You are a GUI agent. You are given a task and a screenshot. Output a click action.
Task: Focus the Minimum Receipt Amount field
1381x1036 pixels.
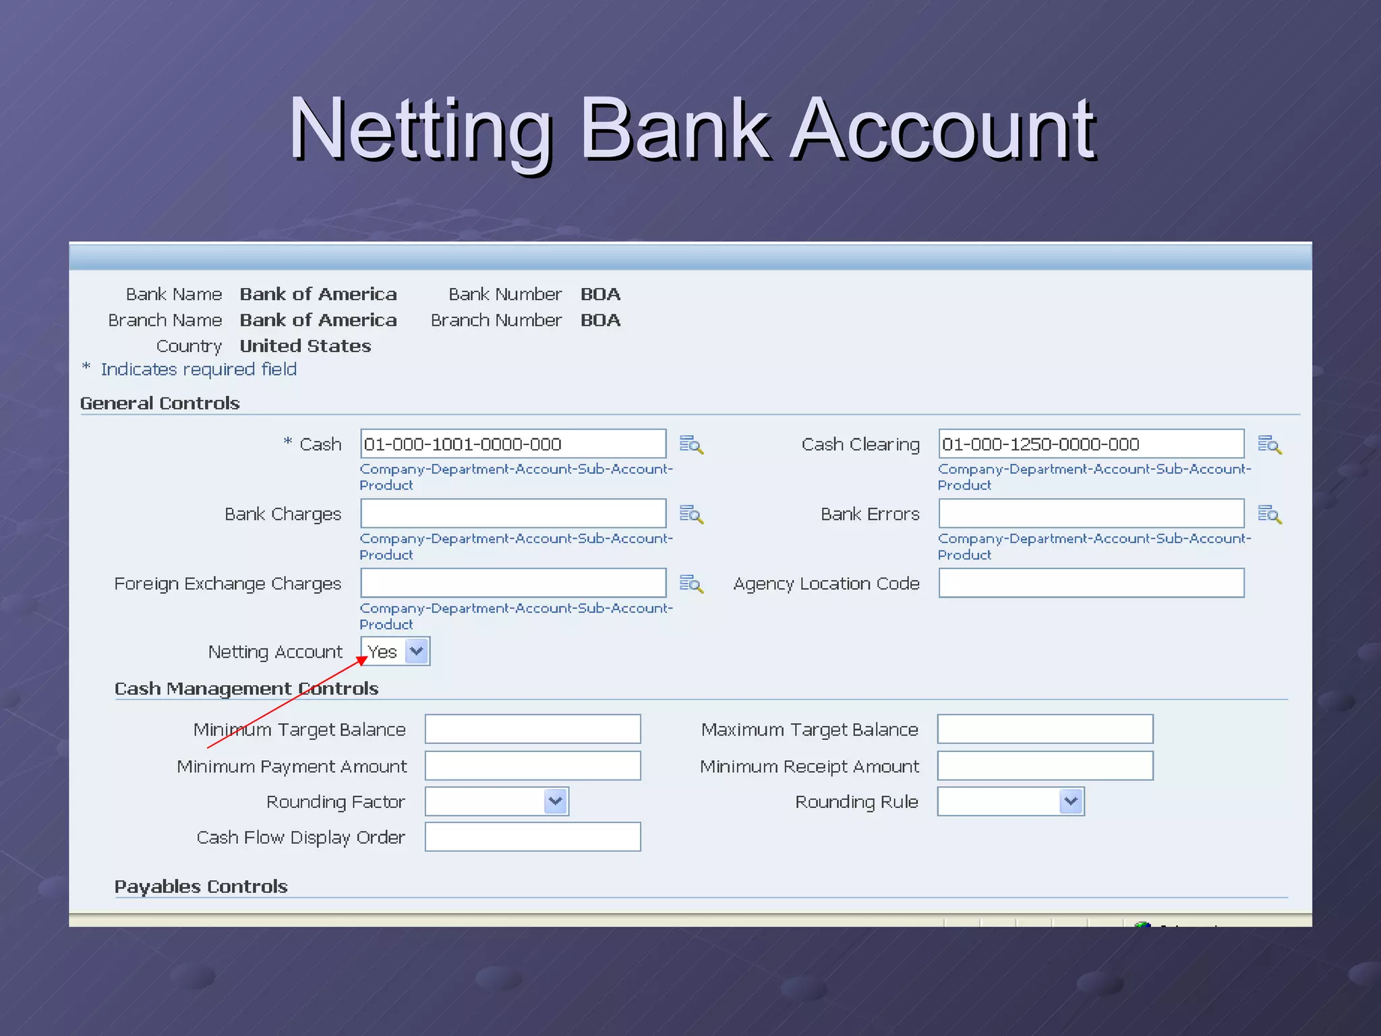click(1045, 766)
